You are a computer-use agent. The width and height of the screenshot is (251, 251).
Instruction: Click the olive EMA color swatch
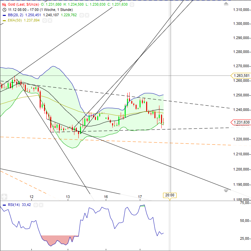pos(4,21)
